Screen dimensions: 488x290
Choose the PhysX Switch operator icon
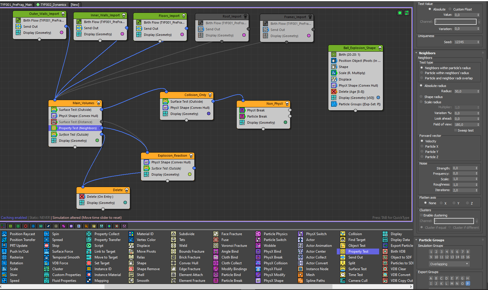tap(301, 234)
